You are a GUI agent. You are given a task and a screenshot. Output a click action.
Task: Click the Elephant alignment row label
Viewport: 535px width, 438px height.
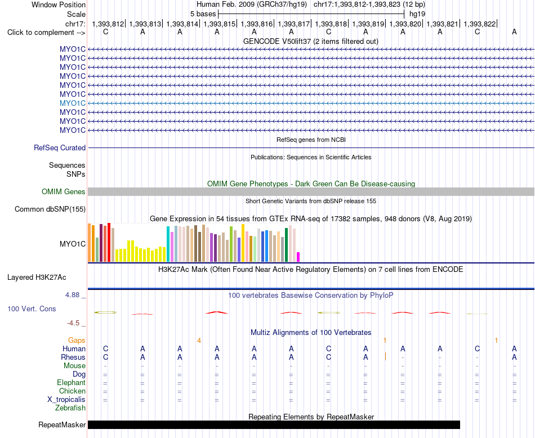[72, 383]
